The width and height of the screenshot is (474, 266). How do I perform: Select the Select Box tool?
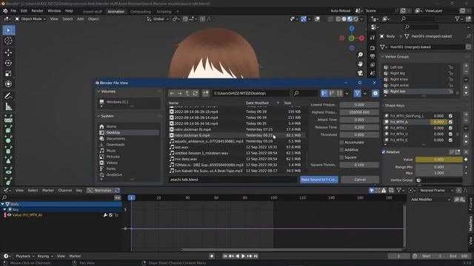8,30
